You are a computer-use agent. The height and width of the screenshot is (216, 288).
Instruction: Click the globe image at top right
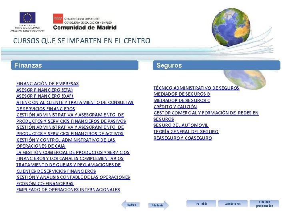pos(231,27)
